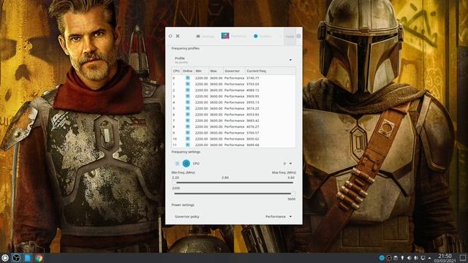Click the notifications tray icon
The width and height of the screenshot is (468, 263).
click(x=402, y=258)
